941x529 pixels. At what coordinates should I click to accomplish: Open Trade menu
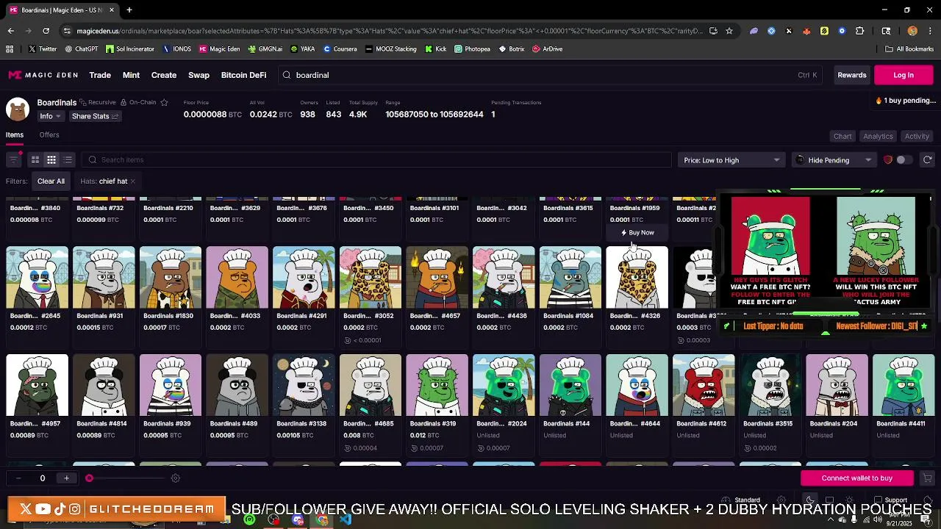pyautogui.click(x=100, y=75)
